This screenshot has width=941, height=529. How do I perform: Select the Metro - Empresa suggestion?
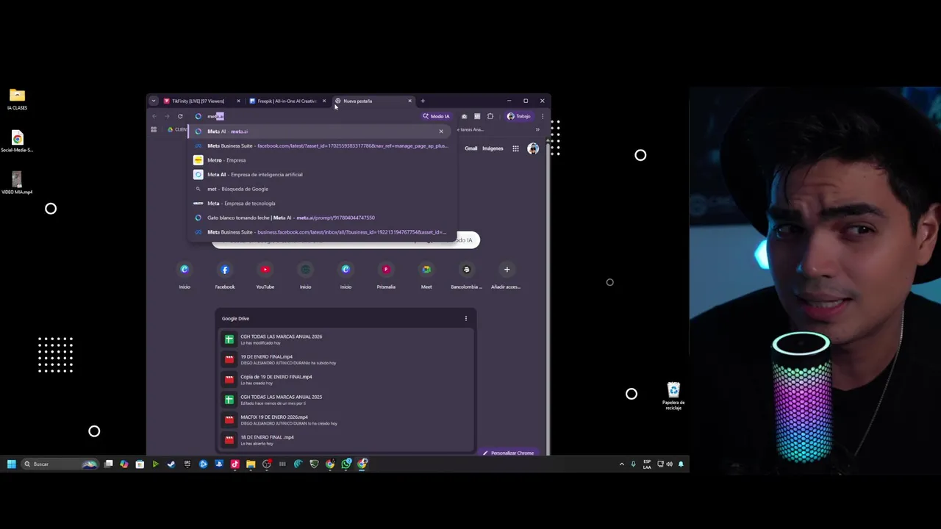click(322, 160)
